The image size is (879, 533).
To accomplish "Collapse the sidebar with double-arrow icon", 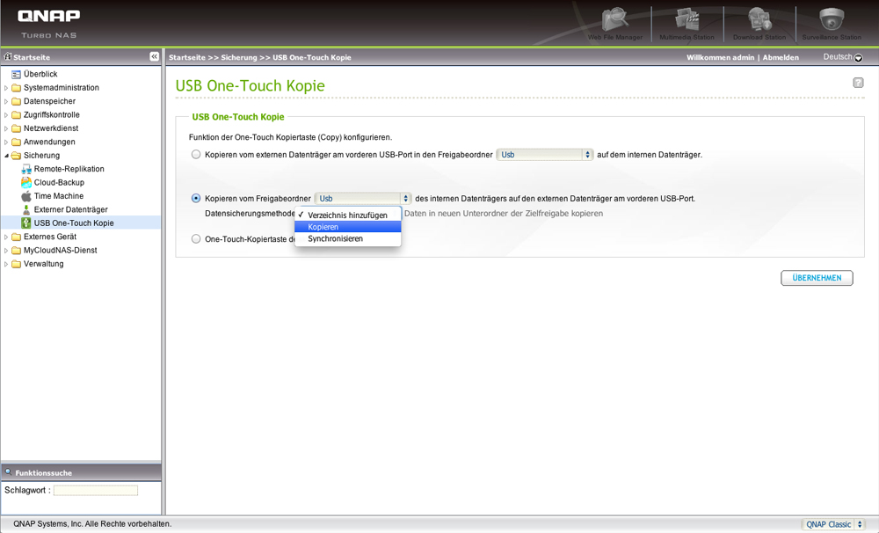I will (x=154, y=56).
